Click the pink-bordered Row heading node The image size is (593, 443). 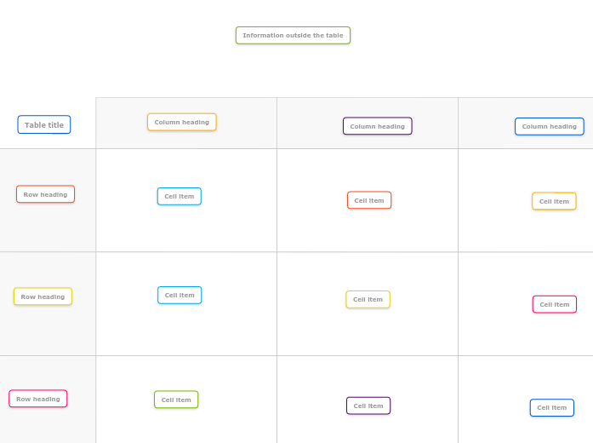point(38,399)
